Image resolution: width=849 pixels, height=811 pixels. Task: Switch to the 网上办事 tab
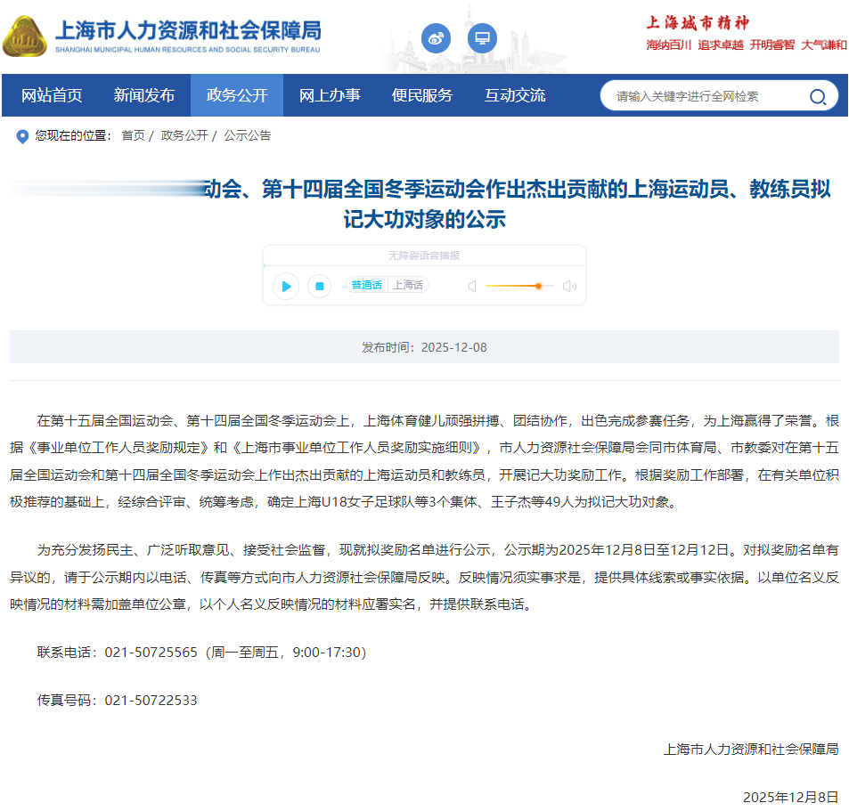click(329, 95)
